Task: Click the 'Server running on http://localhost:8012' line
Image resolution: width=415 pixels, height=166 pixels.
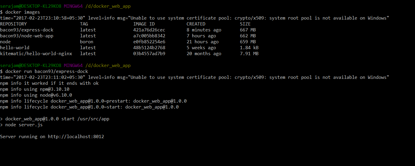Action: pyautogui.click(x=52, y=137)
